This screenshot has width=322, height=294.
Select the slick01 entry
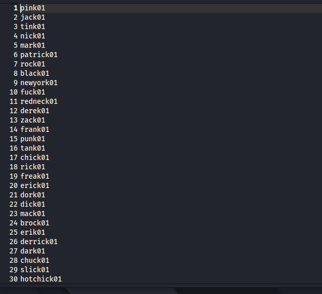35,270
